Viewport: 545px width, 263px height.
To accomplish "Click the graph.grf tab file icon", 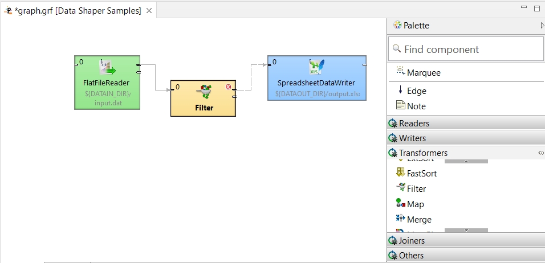I will 8,11.
